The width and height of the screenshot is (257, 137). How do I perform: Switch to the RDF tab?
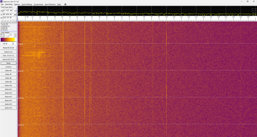coord(10,7)
